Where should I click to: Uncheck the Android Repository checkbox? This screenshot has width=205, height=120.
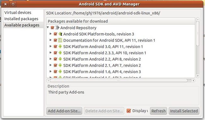tap(52, 27)
